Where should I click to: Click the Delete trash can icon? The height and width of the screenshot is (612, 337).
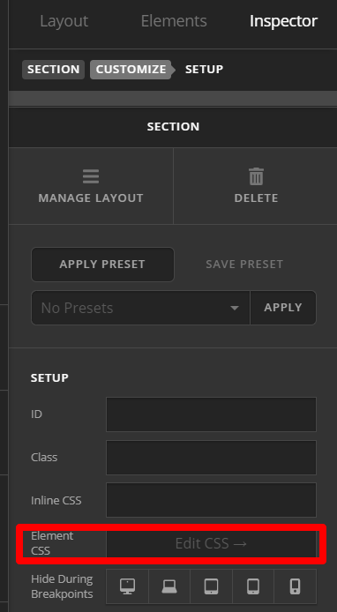pos(256,176)
